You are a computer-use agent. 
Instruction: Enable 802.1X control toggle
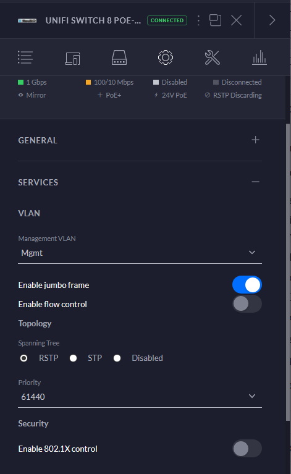click(247, 449)
